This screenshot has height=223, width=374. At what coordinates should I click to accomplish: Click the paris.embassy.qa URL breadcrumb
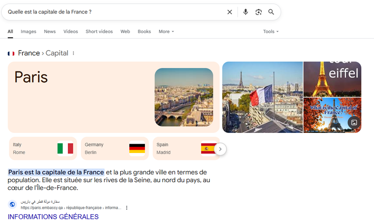[71, 208]
